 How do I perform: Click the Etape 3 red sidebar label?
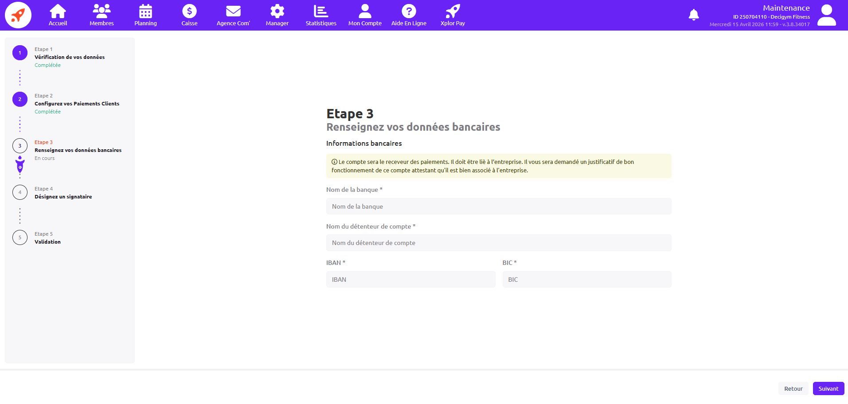43,142
